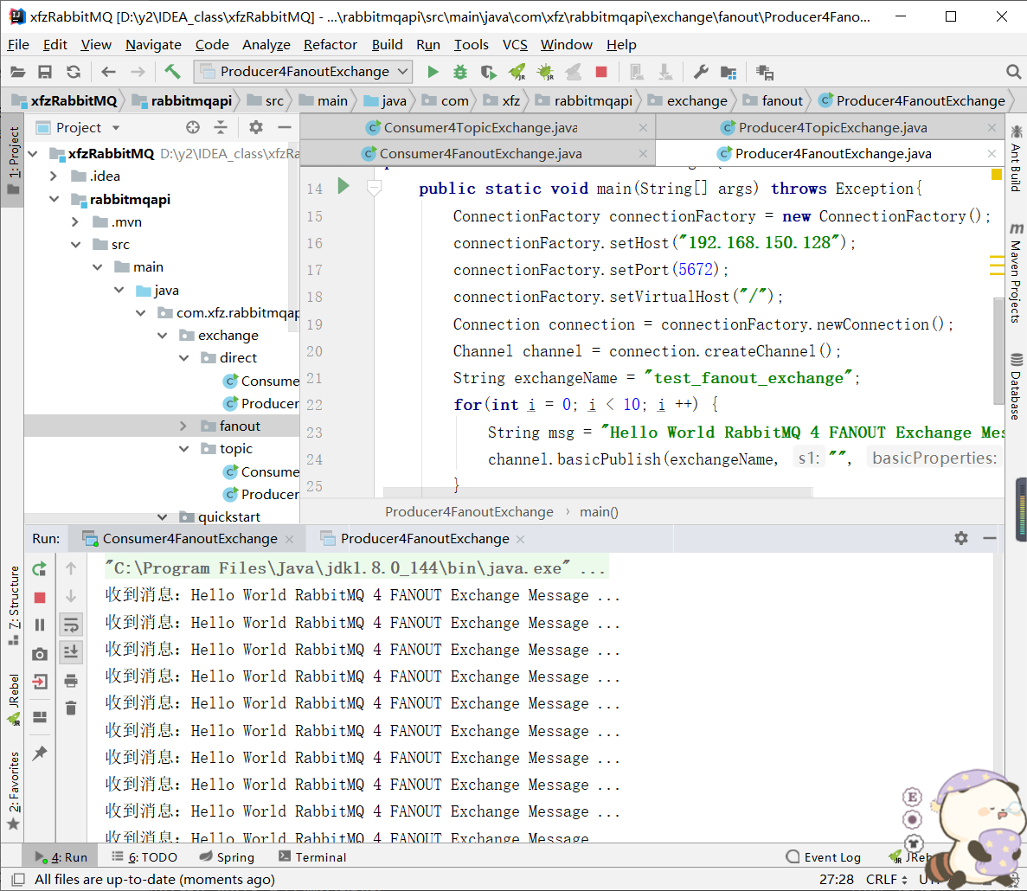Image resolution: width=1027 pixels, height=891 pixels.
Task: Toggle scroll to end in Run console
Action: tap(72, 651)
